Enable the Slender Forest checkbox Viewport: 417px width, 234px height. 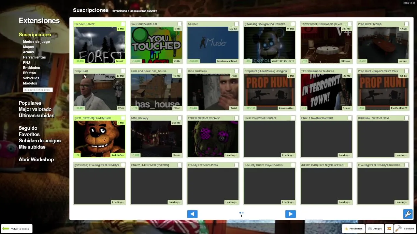[123, 24]
